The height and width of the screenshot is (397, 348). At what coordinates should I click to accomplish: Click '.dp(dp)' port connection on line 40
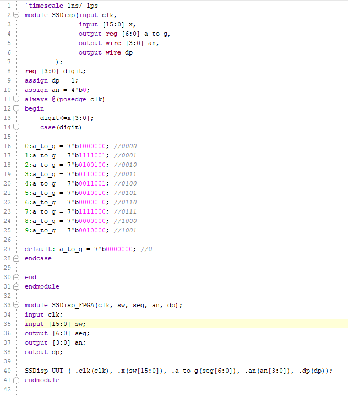coord(313,371)
